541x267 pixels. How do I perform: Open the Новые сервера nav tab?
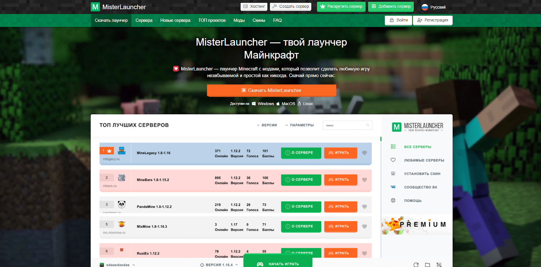pyautogui.click(x=175, y=20)
